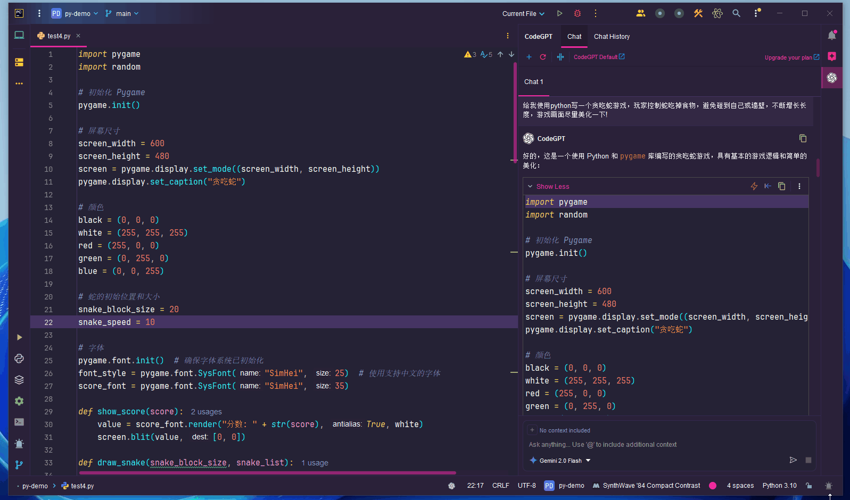Open the Terminal tool window
850x500 pixels.
tap(19, 422)
